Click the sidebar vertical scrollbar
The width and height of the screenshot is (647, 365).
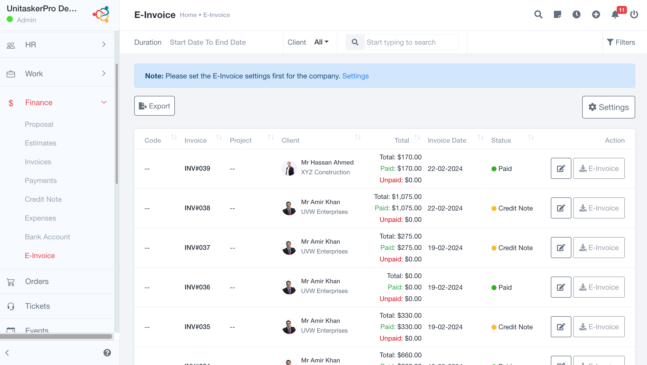click(117, 124)
